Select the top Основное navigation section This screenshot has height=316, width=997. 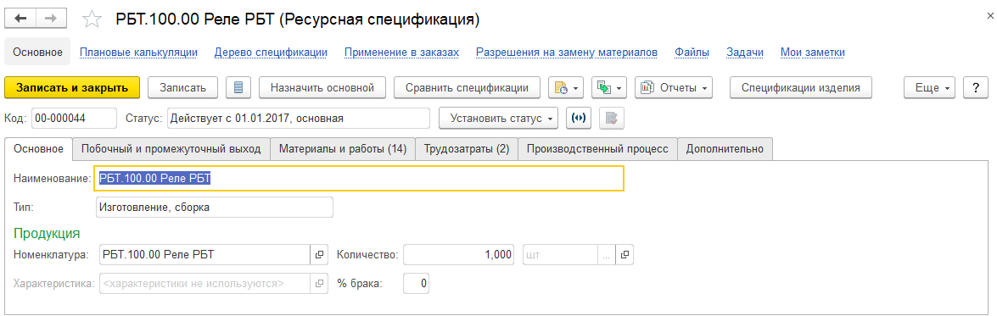click(x=37, y=52)
